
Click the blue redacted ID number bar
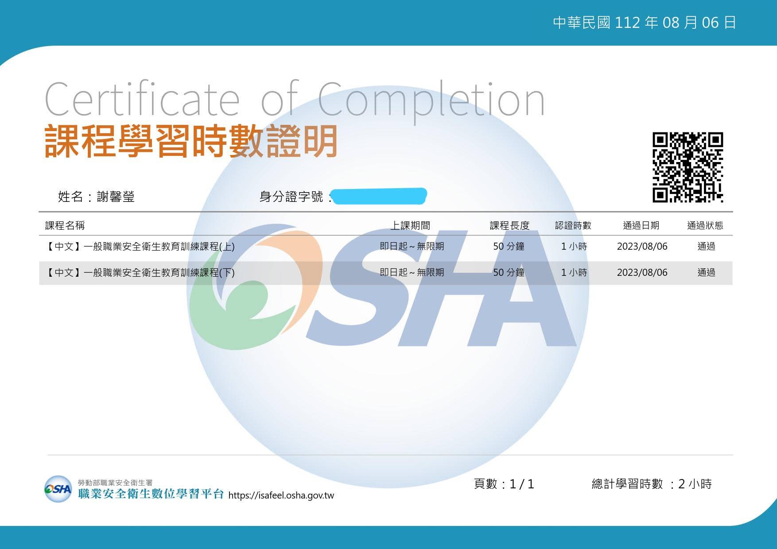coord(379,196)
